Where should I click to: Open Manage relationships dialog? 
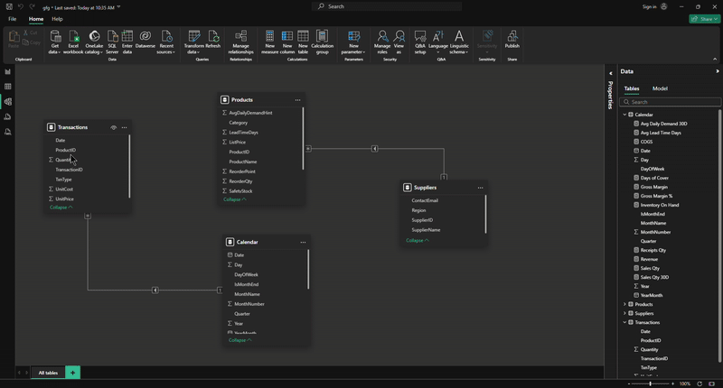pos(240,42)
